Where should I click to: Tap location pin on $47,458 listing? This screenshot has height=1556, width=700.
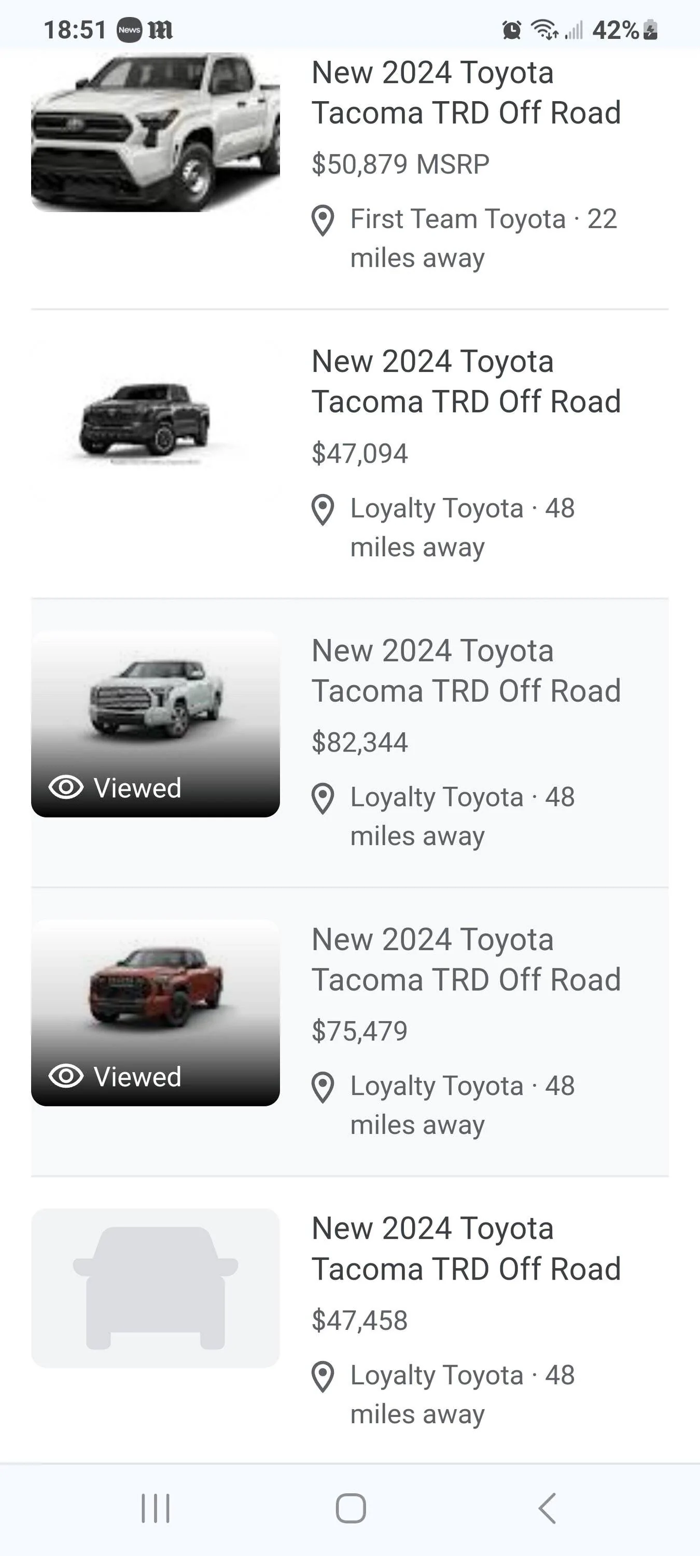pyautogui.click(x=323, y=1377)
